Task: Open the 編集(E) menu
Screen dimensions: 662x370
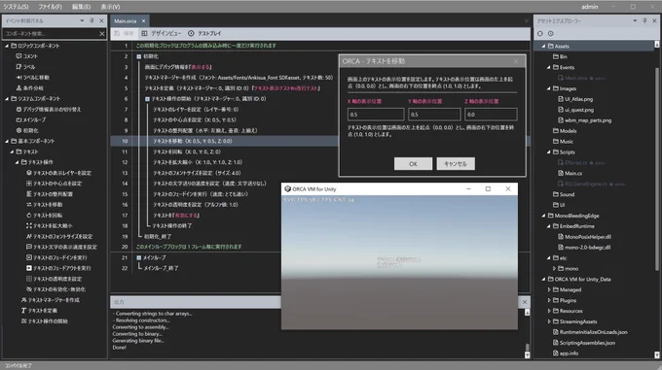Action: click(81, 7)
